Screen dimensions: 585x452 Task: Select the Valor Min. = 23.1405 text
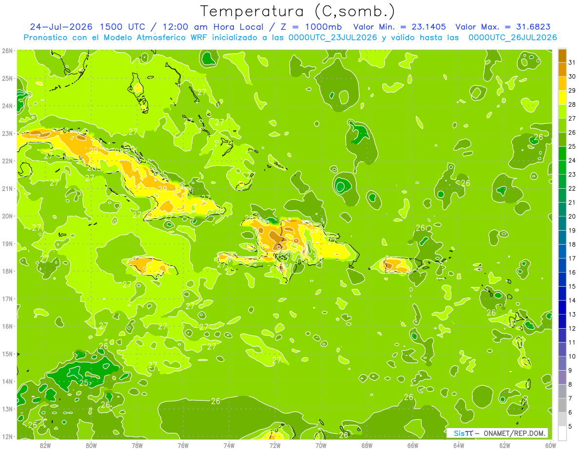399,27
